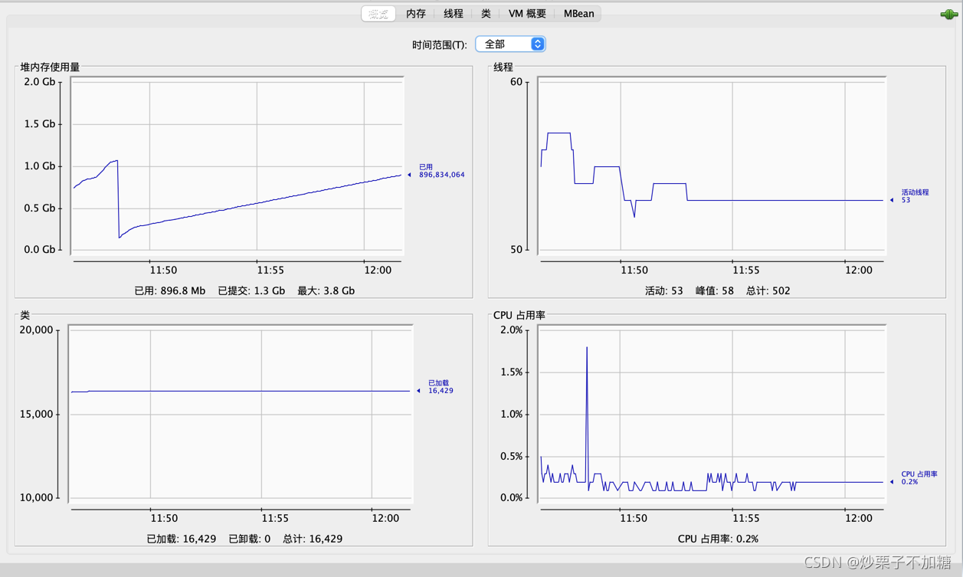Click the 20,000 classes axis label
Viewport: 963px width, 577px height.
(x=37, y=330)
